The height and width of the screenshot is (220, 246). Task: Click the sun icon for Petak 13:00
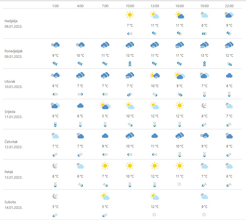coord(155,165)
